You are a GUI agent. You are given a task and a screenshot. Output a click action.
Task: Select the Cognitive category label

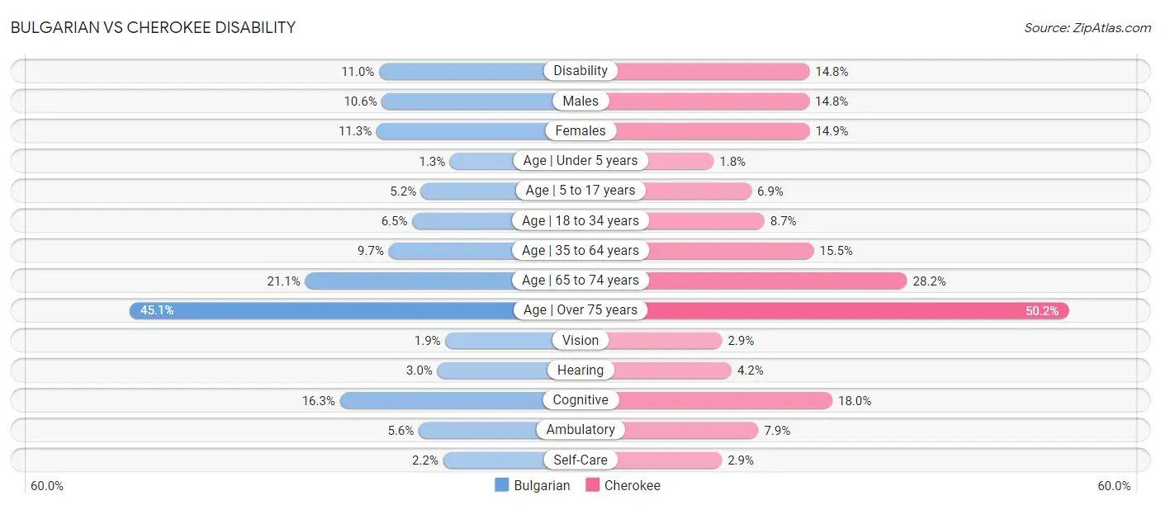[580, 400]
